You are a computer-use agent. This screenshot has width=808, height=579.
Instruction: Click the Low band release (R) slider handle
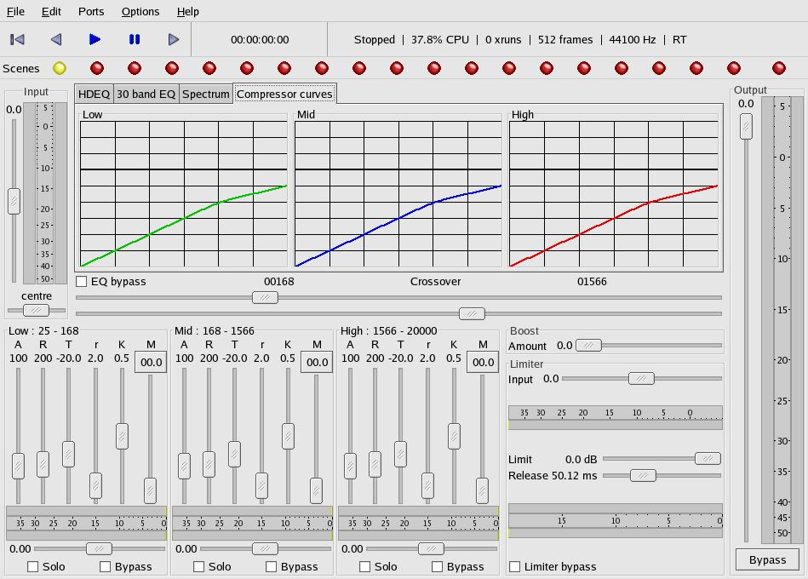43,464
